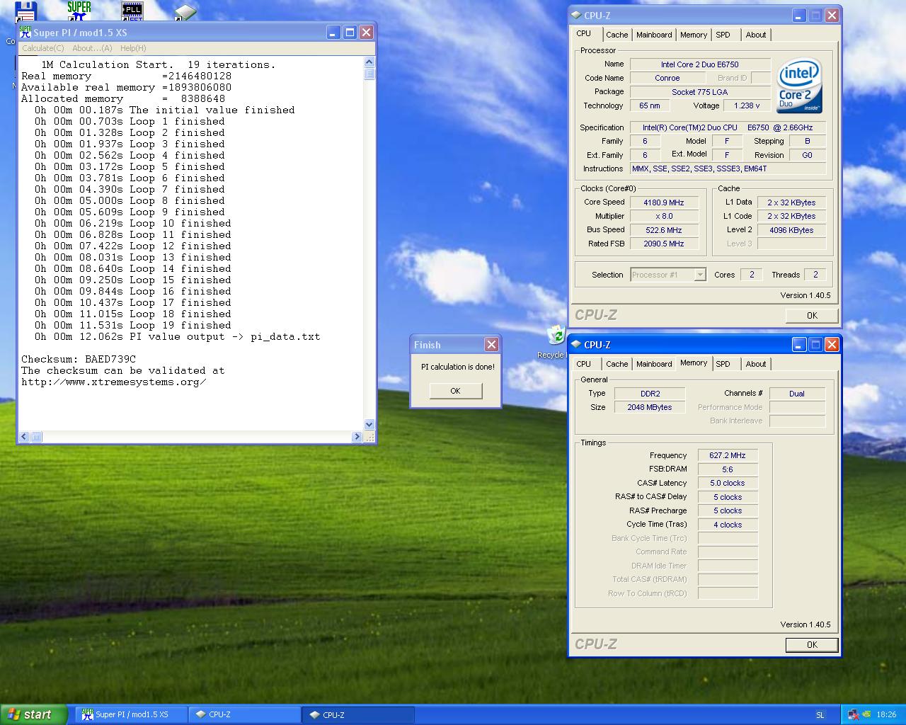Click the memory Size value 2048 MBytes
This screenshot has height=725, width=906.
coord(650,407)
